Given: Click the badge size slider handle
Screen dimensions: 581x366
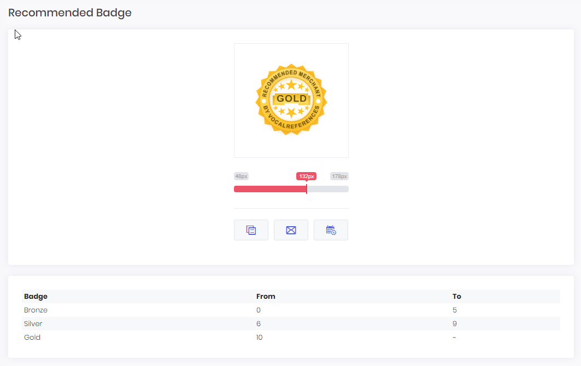Looking at the screenshot, I should click(307, 189).
